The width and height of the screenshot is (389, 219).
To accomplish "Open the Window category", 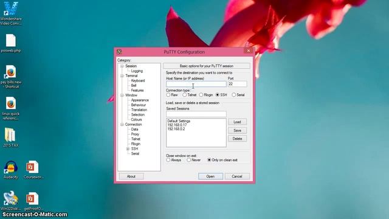I will coord(131,95).
